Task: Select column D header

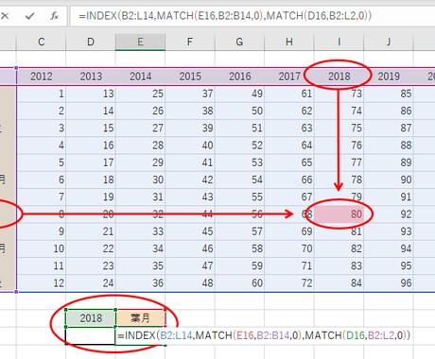Action: [91, 42]
